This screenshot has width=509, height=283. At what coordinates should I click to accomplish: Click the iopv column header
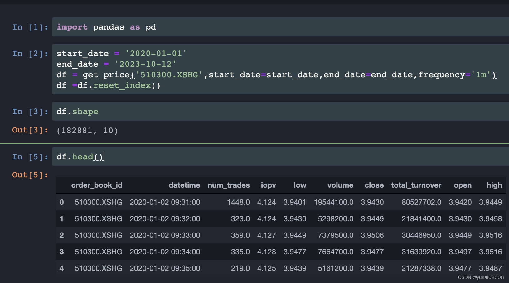coord(269,185)
